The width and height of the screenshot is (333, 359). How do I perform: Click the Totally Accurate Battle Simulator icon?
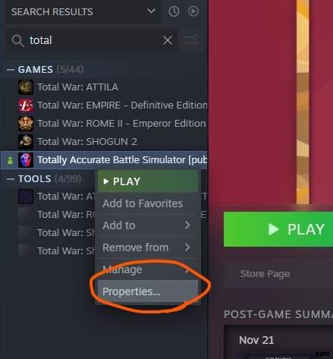(x=26, y=160)
